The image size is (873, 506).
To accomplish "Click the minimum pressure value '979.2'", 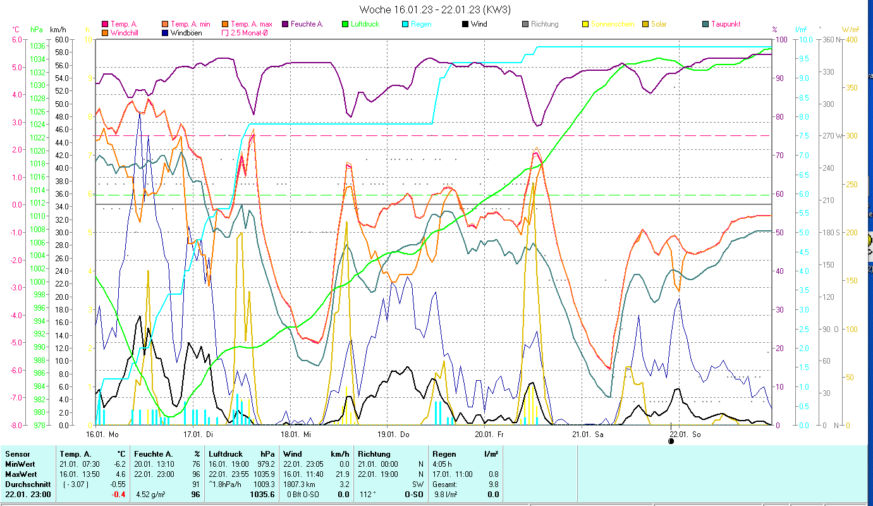I will pos(265,464).
